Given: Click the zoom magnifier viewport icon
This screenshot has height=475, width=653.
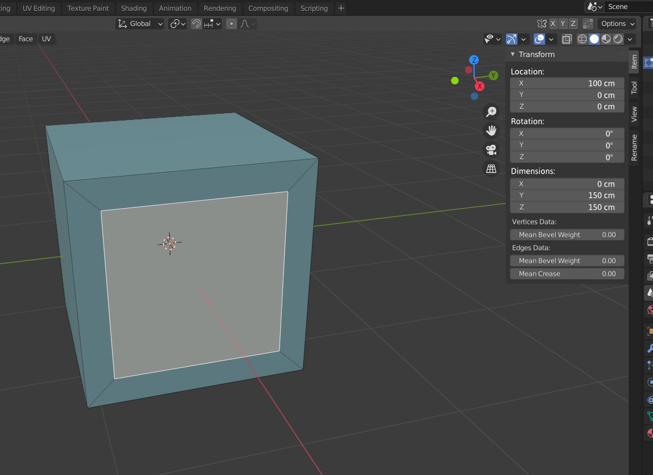Looking at the screenshot, I should pos(491,111).
